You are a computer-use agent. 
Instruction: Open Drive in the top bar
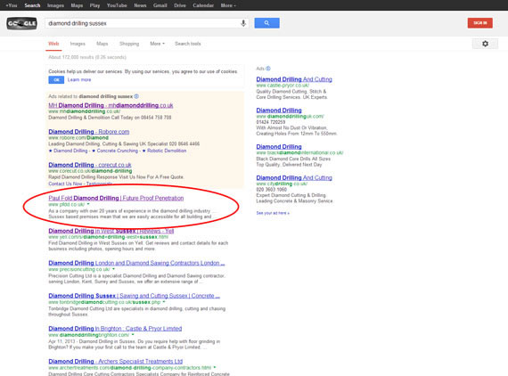[180, 5]
